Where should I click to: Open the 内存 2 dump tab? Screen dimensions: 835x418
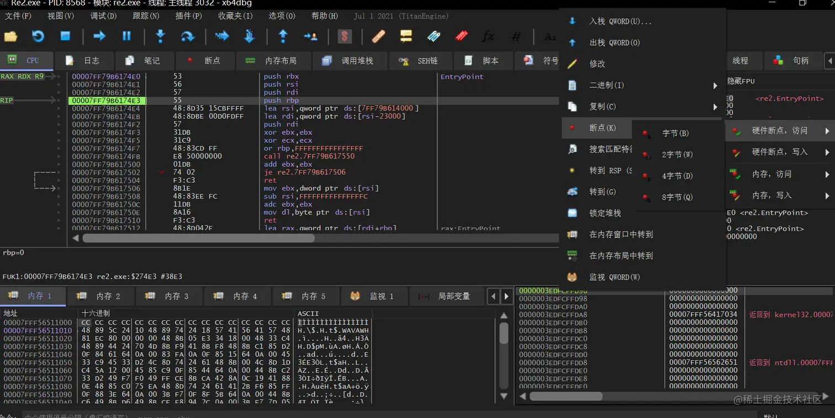pyautogui.click(x=99, y=297)
